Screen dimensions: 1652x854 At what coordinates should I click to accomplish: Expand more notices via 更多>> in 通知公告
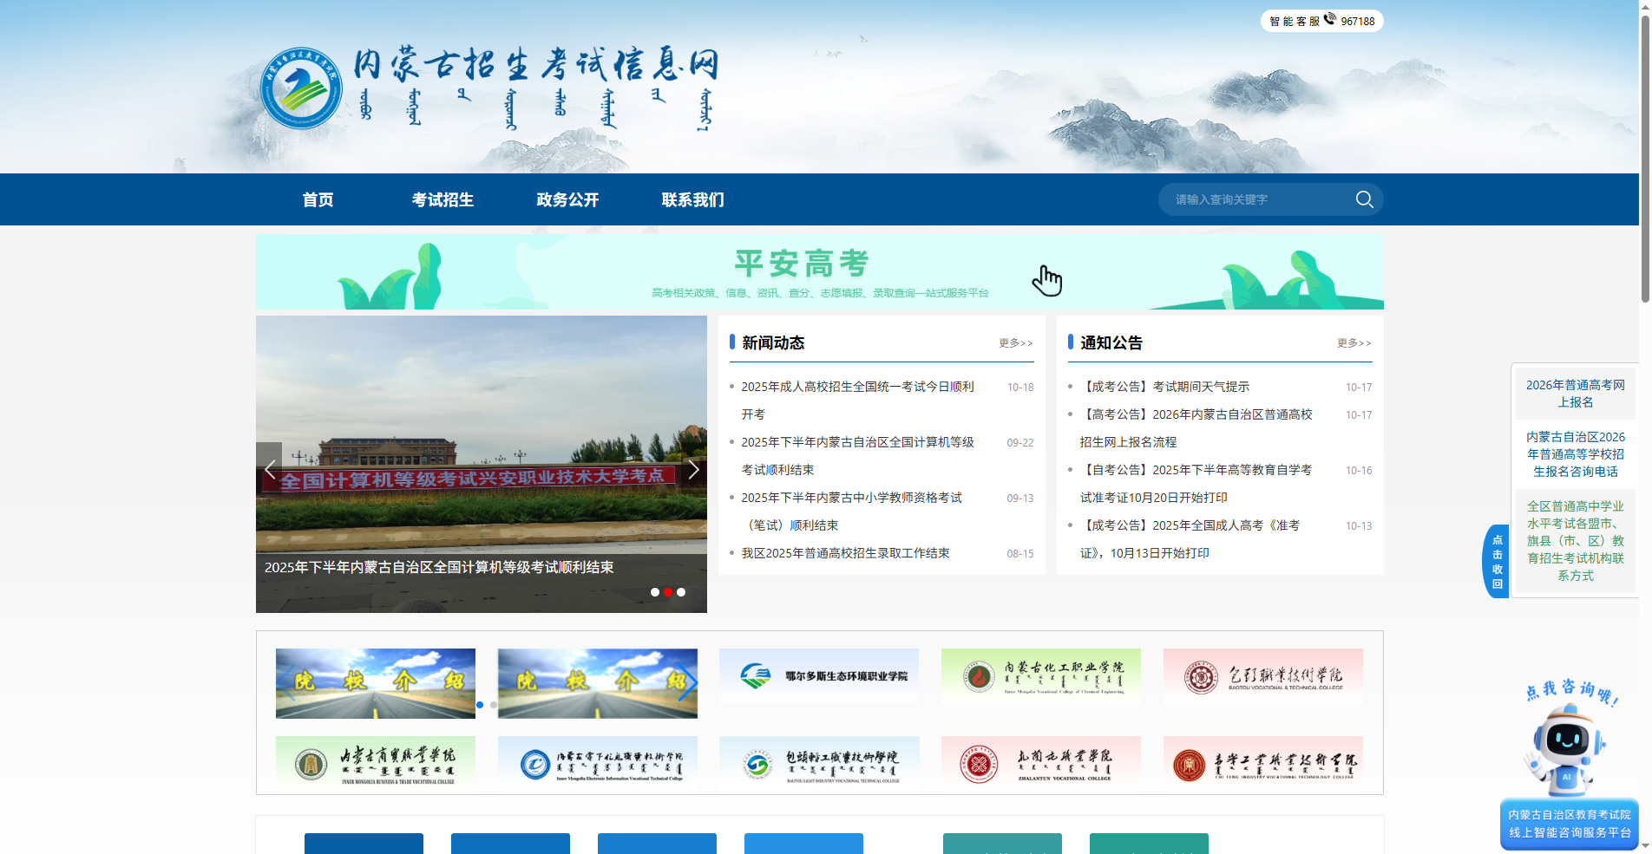[1354, 343]
